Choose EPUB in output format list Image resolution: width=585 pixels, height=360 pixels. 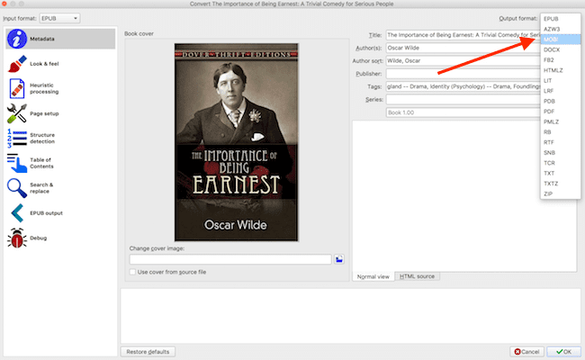click(560, 19)
